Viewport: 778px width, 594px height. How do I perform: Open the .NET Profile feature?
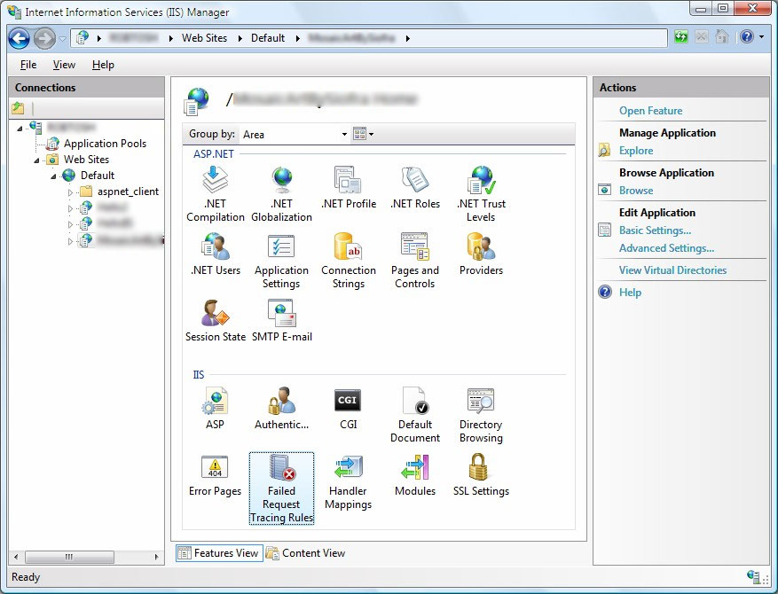[349, 187]
